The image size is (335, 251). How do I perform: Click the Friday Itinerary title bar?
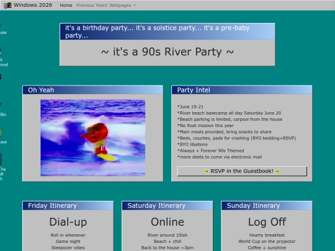pos(68,206)
